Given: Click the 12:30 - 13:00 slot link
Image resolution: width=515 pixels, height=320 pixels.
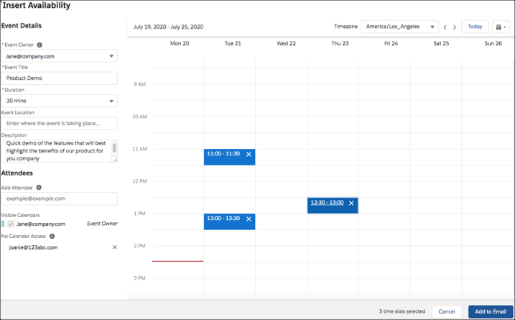Looking at the screenshot, I should tap(327, 202).
